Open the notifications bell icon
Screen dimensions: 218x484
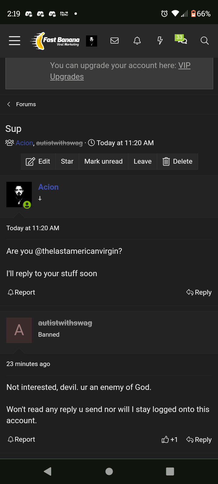137,41
